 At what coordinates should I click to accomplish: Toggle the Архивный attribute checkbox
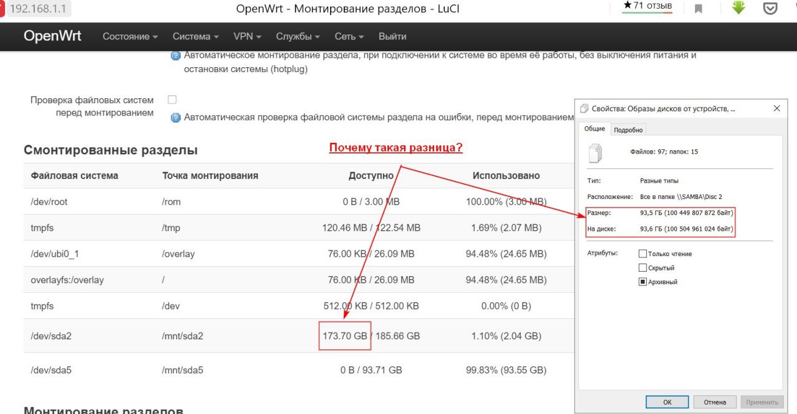click(643, 282)
